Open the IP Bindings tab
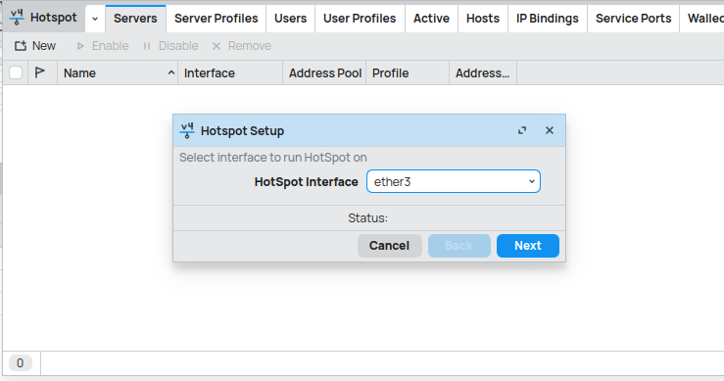The height and width of the screenshot is (381, 724). pos(547,19)
